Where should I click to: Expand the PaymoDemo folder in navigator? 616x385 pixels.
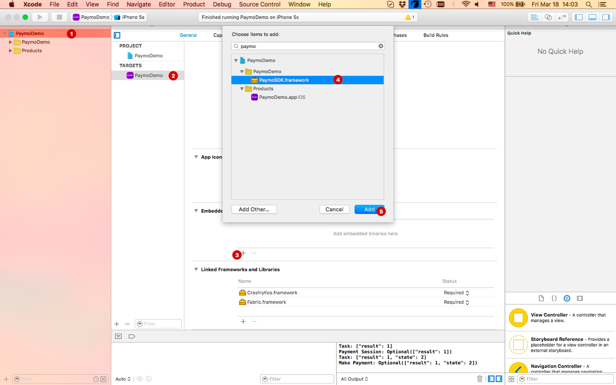tap(10, 42)
